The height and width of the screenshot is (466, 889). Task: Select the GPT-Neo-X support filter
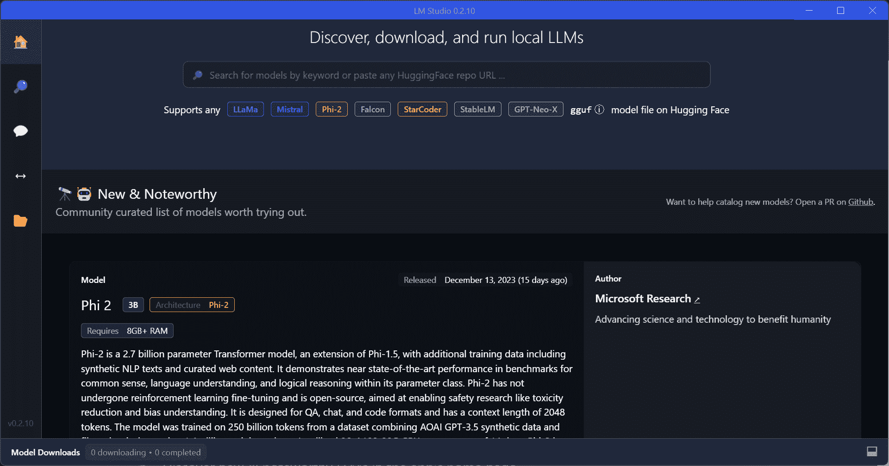pos(535,109)
